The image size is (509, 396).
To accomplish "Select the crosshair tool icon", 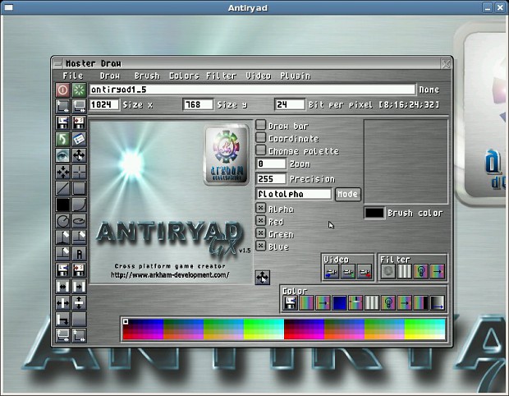I will (79, 172).
